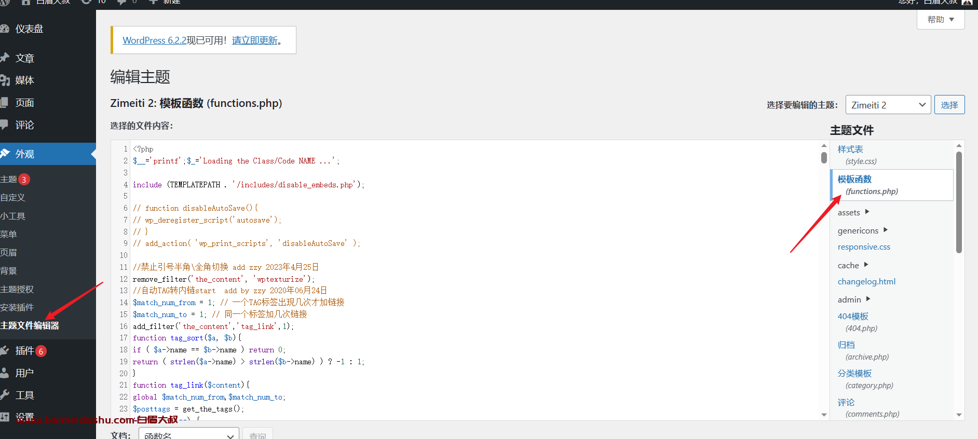Image resolution: width=978 pixels, height=439 pixels.
Task: Click the Plugins plug icon
Action: (x=4, y=350)
